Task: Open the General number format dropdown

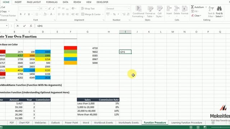Action: pyautogui.click(x=129, y=9)
